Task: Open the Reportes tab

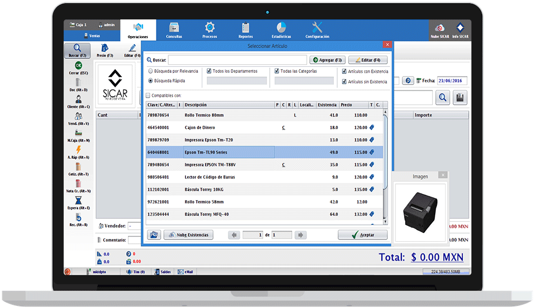Action: tap(245, 30)
